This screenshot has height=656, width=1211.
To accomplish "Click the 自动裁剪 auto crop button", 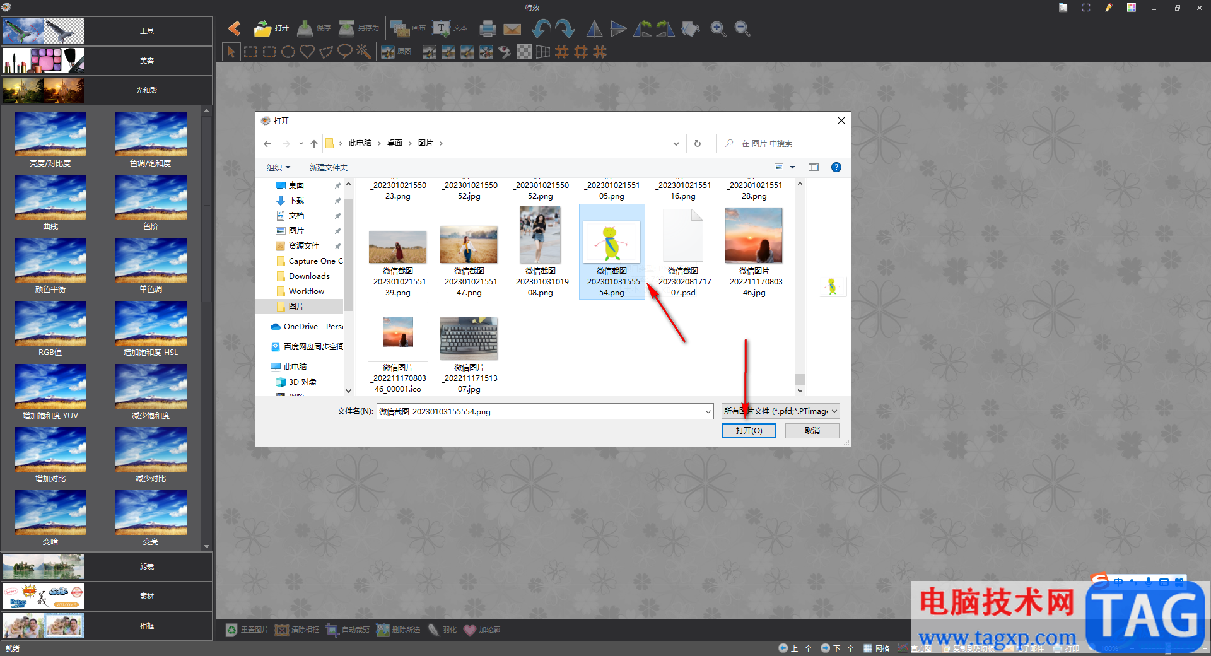I will pyautogui.click(x=348, y=630).
